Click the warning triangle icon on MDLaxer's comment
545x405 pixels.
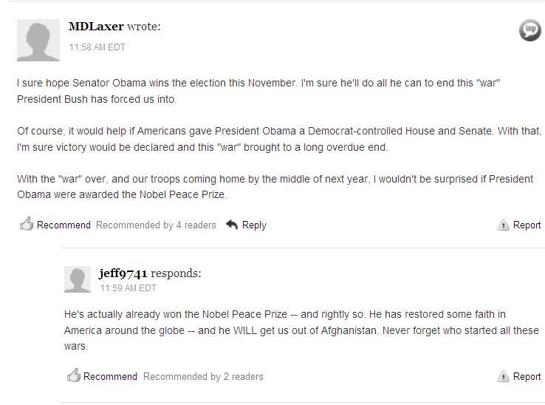tap(504, 225)
